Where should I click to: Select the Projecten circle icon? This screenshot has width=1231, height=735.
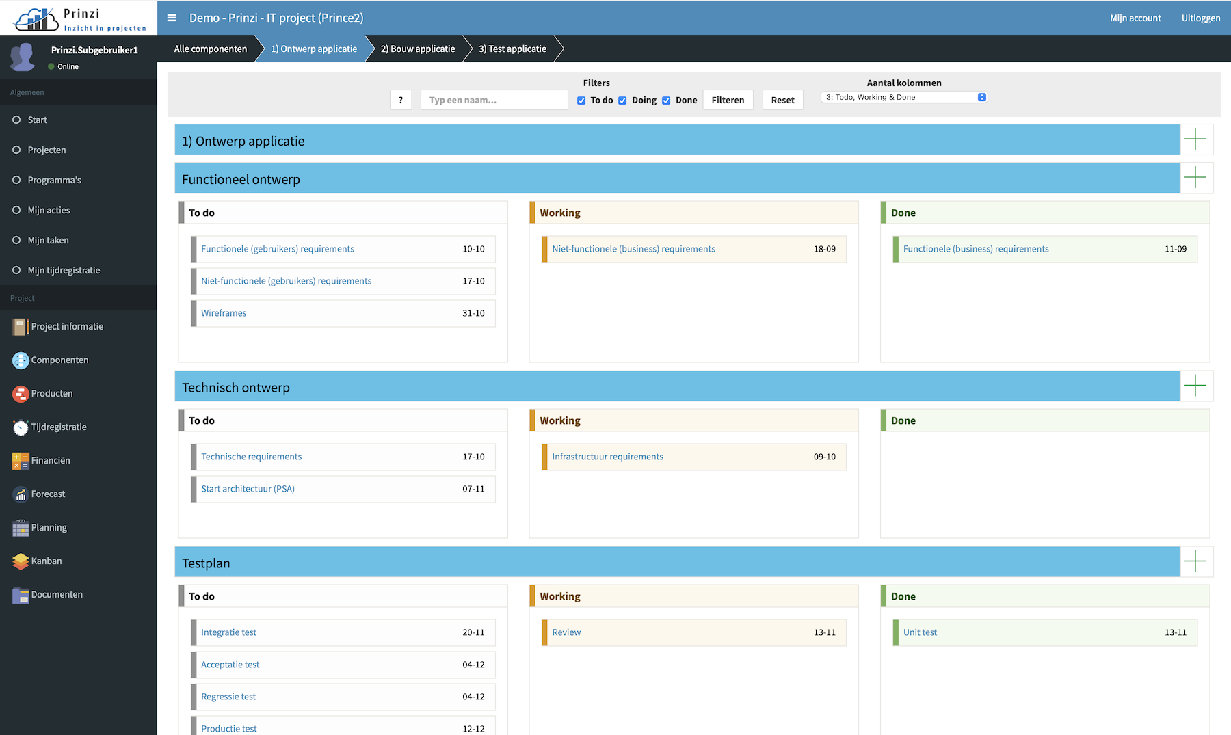click(x=16, y=150)
